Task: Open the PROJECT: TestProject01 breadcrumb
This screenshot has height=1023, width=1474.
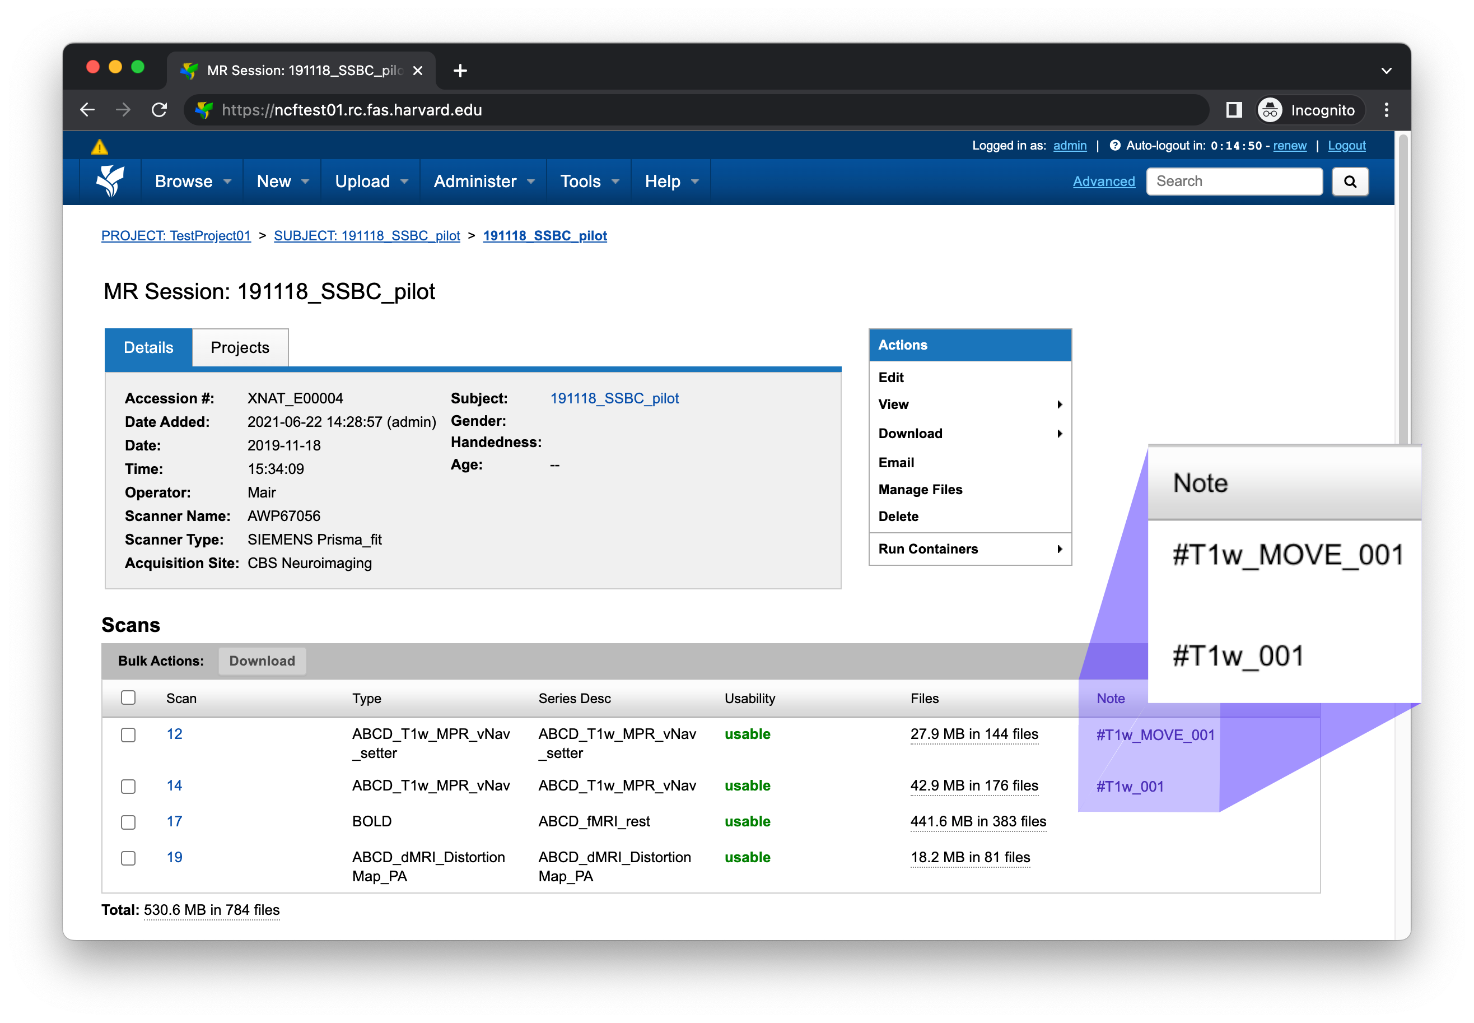Action: (176, 236)
